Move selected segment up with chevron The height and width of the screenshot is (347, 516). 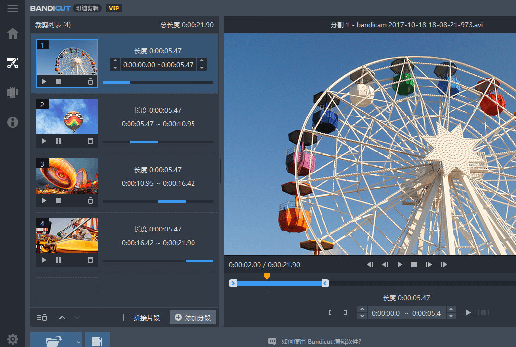pos(62,317)
